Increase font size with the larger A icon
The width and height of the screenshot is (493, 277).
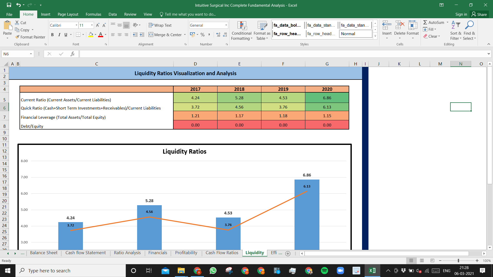98,25
